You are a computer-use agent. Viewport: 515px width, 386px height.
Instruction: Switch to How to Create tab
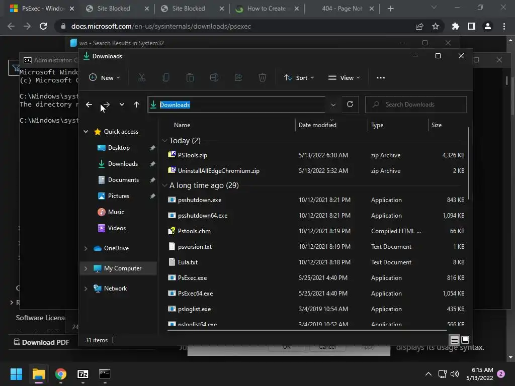(267, 9)
